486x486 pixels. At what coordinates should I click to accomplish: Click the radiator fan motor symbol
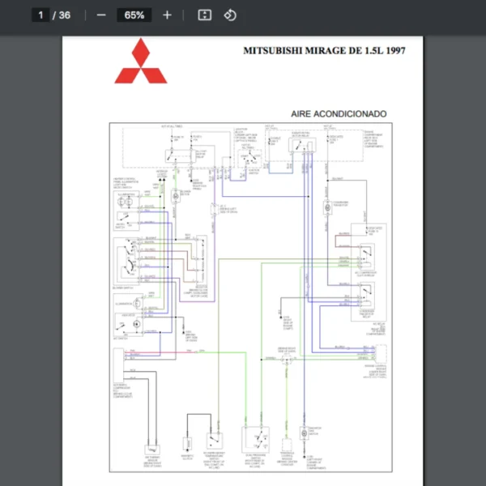[x=304, y=435]
